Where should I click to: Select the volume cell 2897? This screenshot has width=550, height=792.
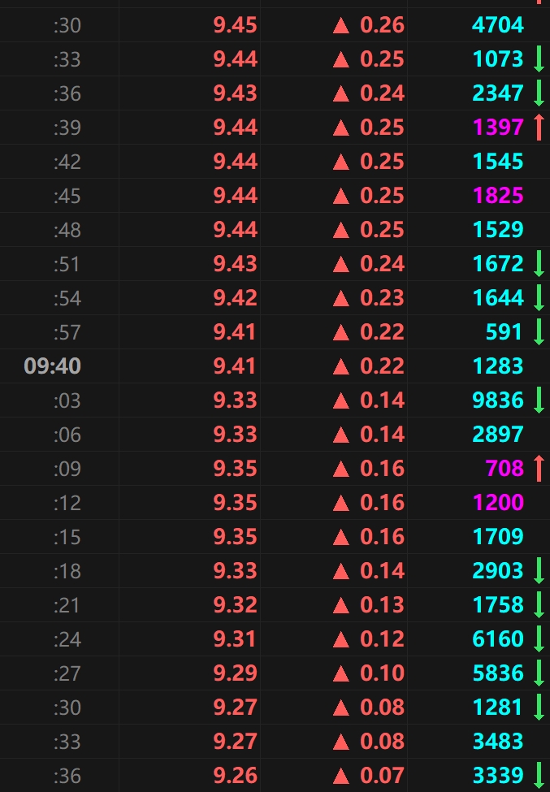coord(497,434)
